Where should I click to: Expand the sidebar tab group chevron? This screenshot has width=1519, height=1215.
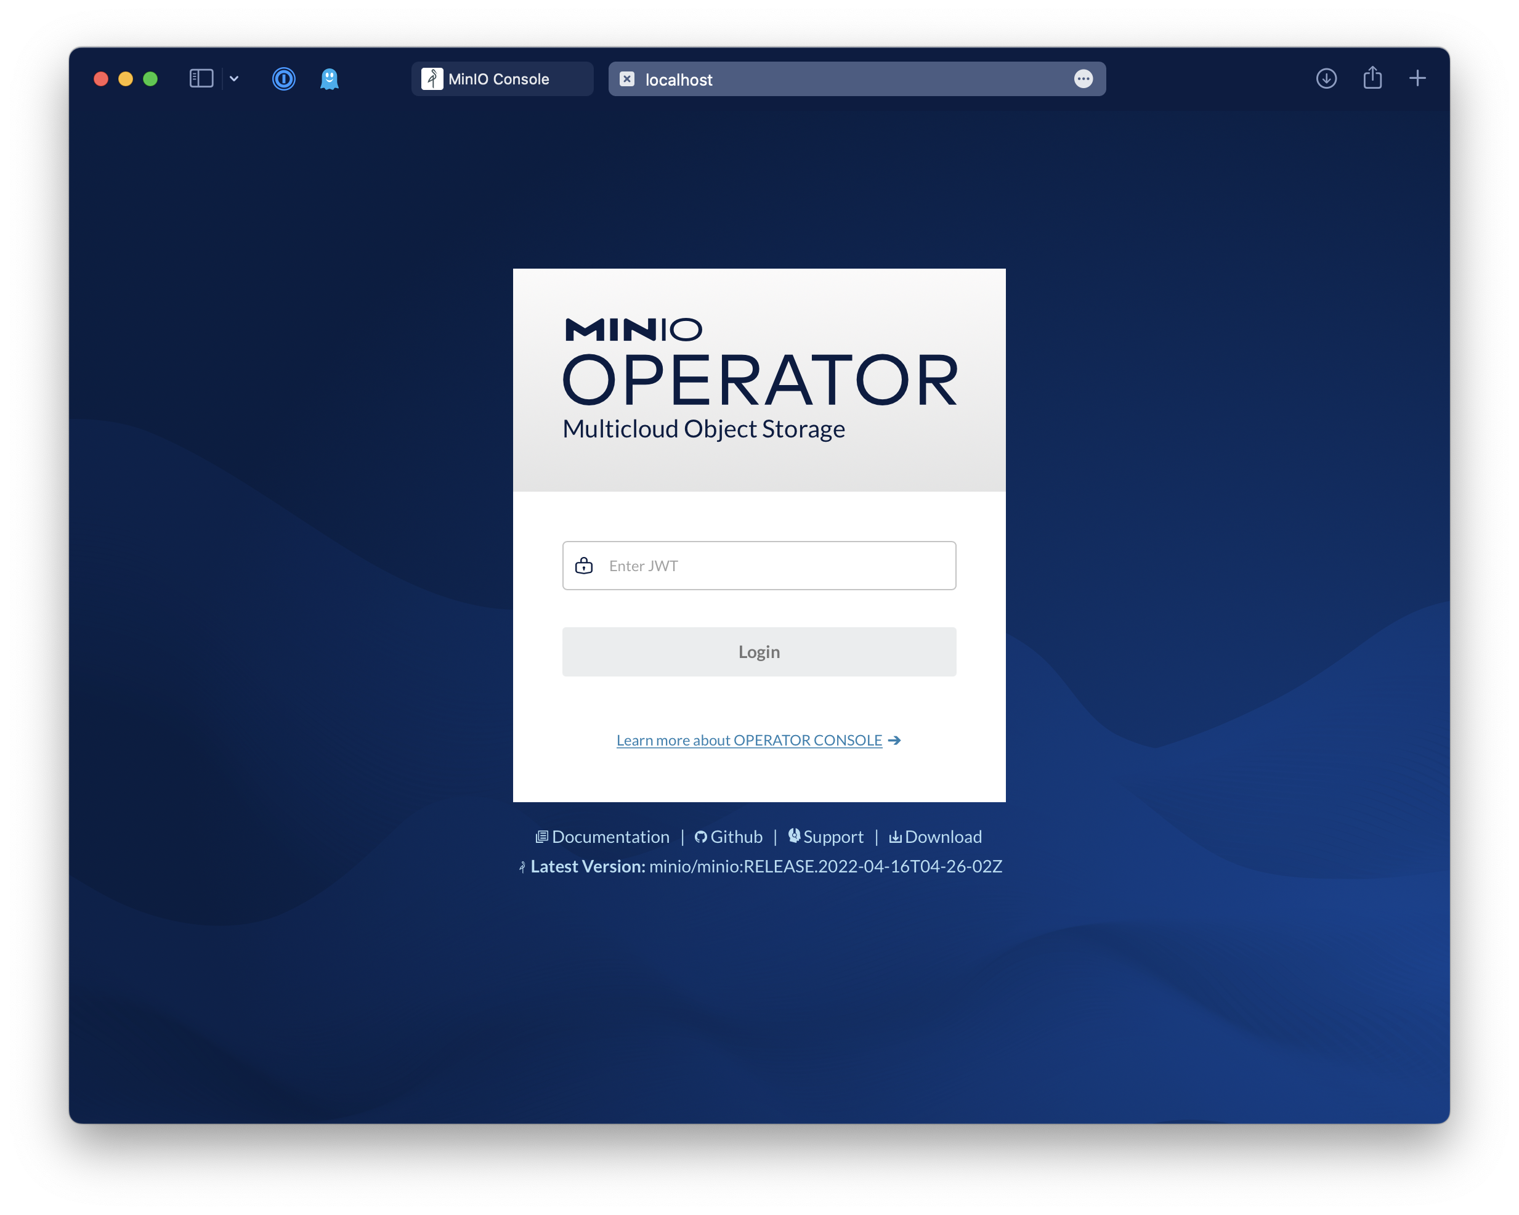(x=234, y=78)
